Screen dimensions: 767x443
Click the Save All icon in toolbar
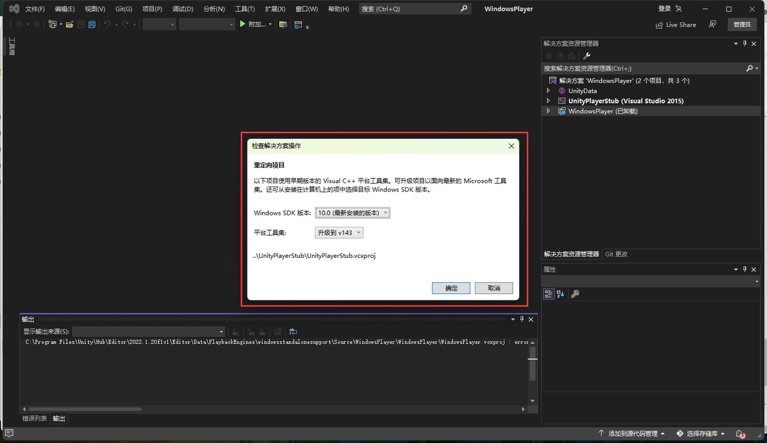point(91,24)
